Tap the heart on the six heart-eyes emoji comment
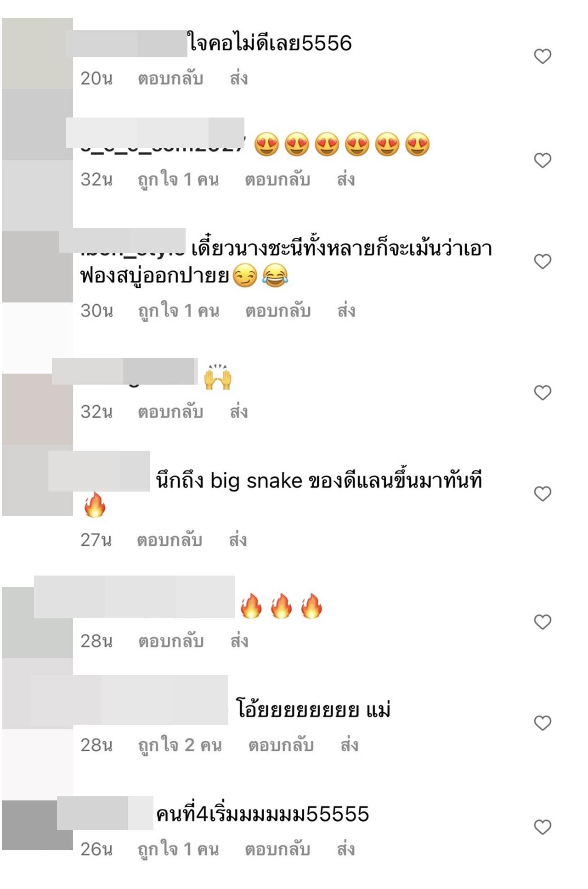Screen dimensions: 588x889 click(x=543, y=160)
